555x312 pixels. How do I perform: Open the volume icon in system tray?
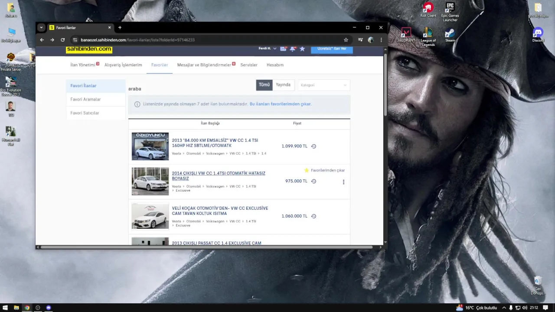tap(525, 308)
